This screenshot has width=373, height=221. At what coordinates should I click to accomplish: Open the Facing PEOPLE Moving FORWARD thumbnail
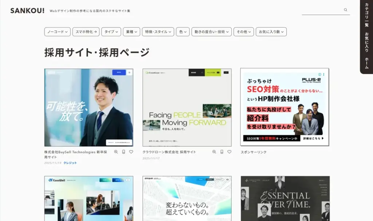point(187,108)
